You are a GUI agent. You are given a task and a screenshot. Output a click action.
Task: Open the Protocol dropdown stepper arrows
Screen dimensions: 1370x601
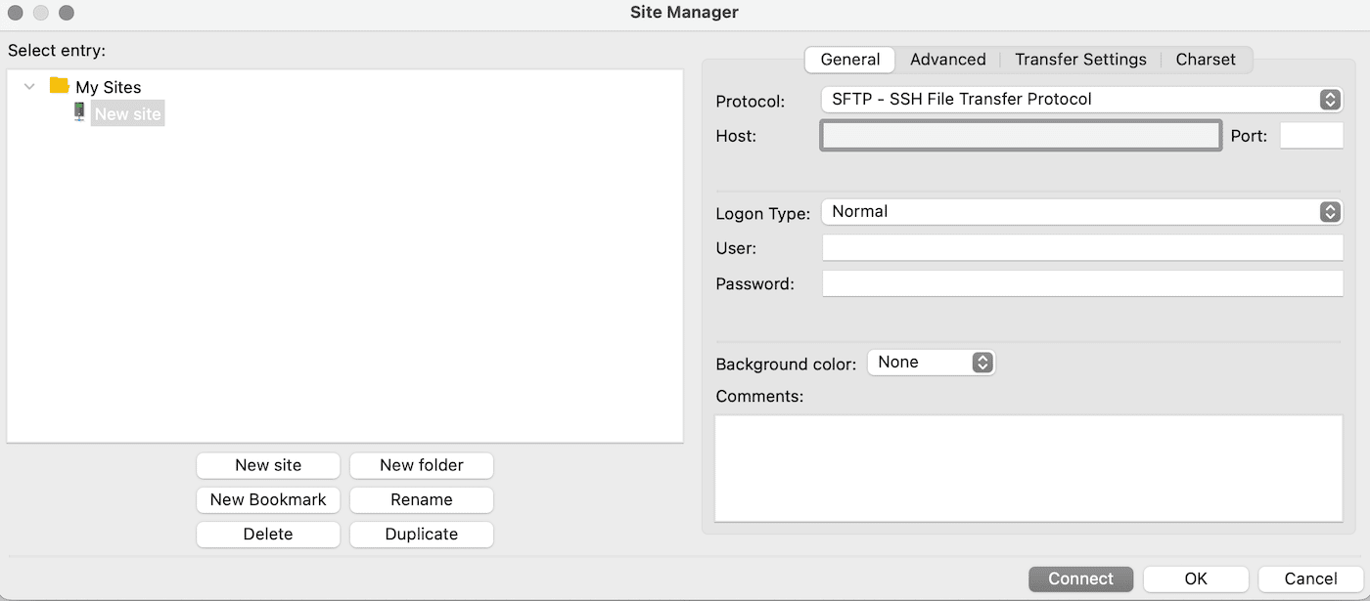(1329, 99)
